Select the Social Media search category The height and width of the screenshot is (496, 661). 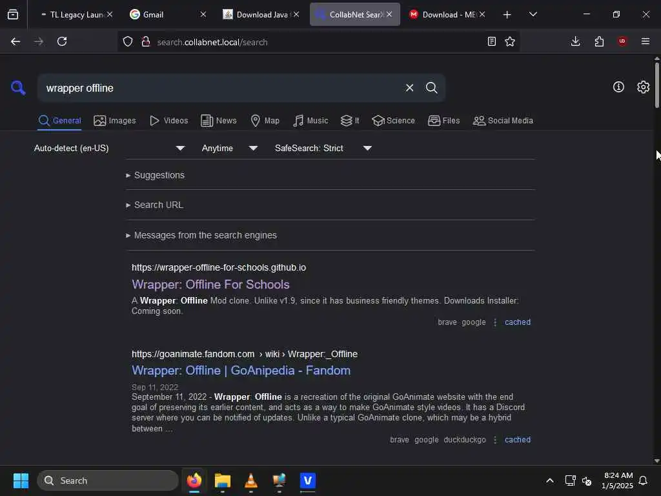point(503,121)
